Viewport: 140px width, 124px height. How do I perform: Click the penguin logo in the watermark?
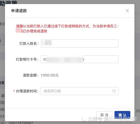[84, 119]
